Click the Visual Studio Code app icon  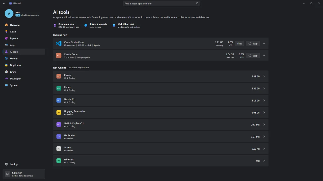click(59, 43)
